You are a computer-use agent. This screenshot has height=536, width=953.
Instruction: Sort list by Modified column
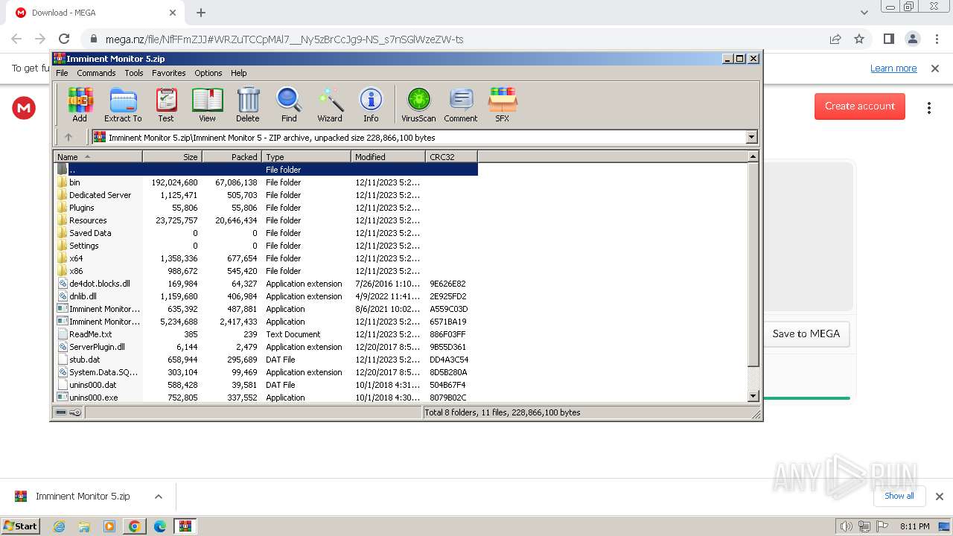pos(388,156)
